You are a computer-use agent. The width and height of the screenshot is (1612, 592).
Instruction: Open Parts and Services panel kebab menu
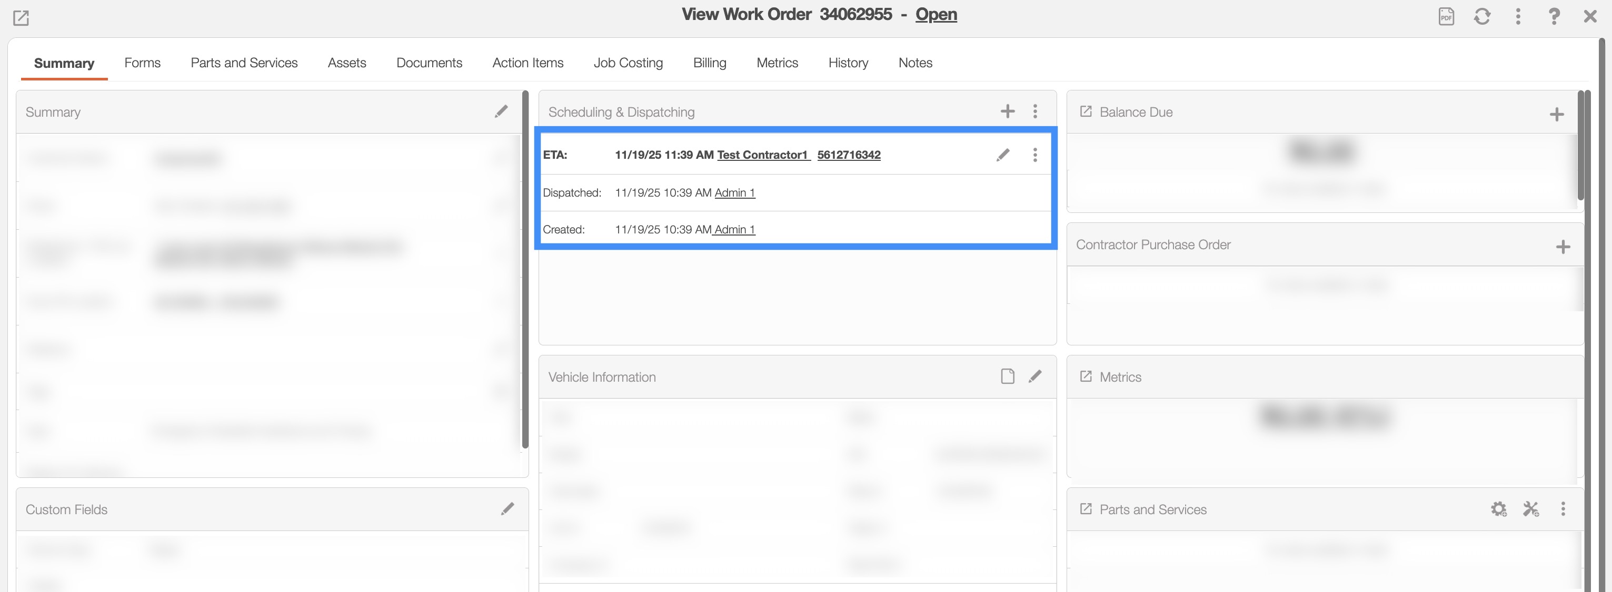1563,509
